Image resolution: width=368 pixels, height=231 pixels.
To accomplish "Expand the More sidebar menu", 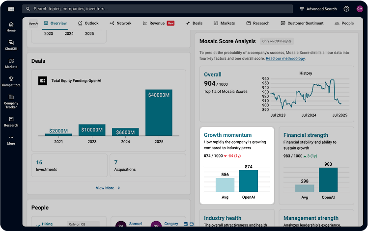I will 11,140.
